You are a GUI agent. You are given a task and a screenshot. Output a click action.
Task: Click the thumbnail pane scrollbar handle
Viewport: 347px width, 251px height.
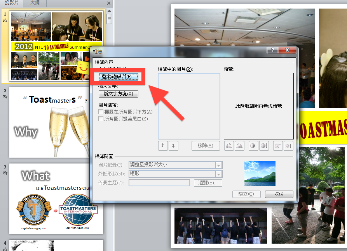[109, 19]
